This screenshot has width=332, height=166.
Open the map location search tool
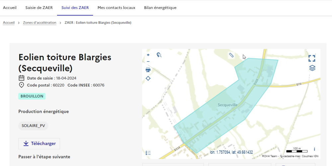159,55
